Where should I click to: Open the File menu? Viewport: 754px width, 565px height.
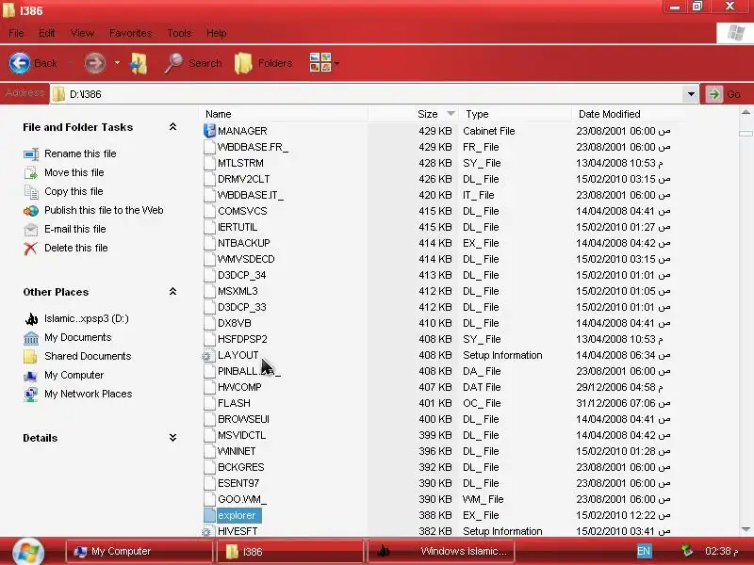click(16, 33)
